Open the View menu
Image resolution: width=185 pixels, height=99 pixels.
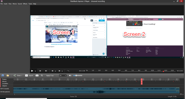click(10, 4)
